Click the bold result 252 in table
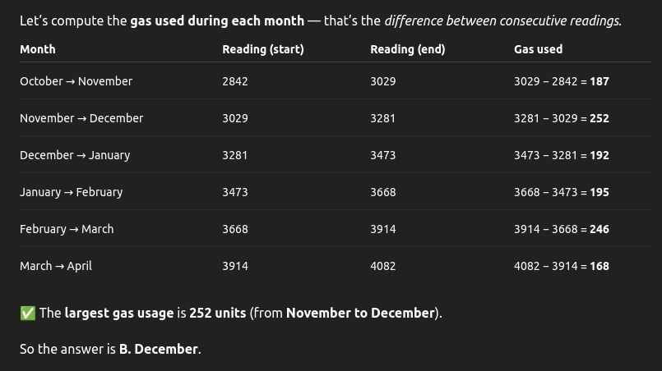Image resolution: width=662 pixels, height=371 pixels. [x=600, y=118]
